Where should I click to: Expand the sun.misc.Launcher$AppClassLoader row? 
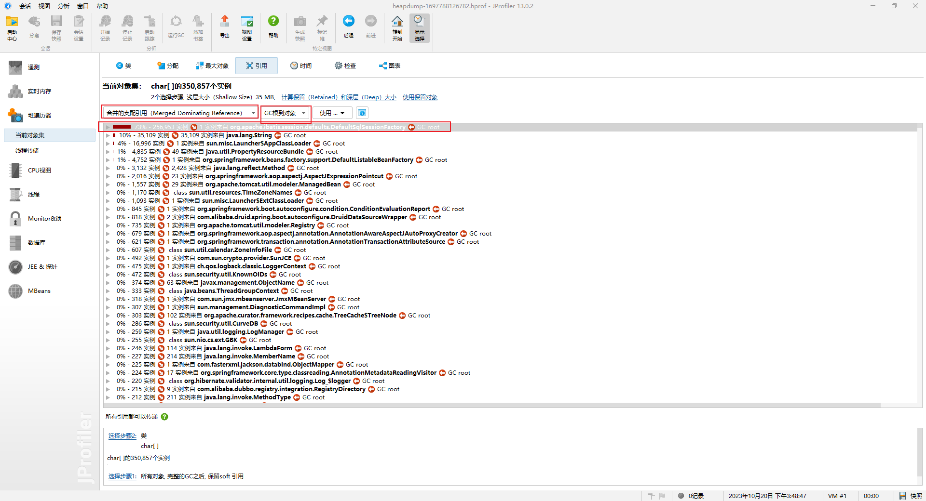coord(108,144)
